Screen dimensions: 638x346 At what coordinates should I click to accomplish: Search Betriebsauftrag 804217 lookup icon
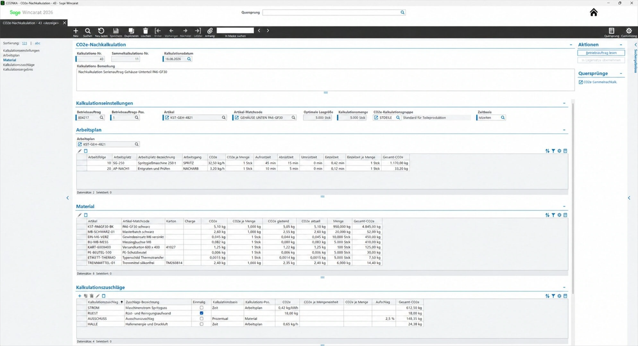click(102, 118)
